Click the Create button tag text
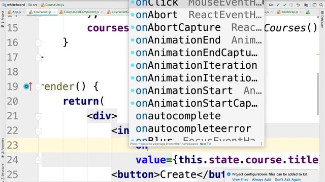The width and height of the screenshot is (325, 182). click(x=178, y=174)
